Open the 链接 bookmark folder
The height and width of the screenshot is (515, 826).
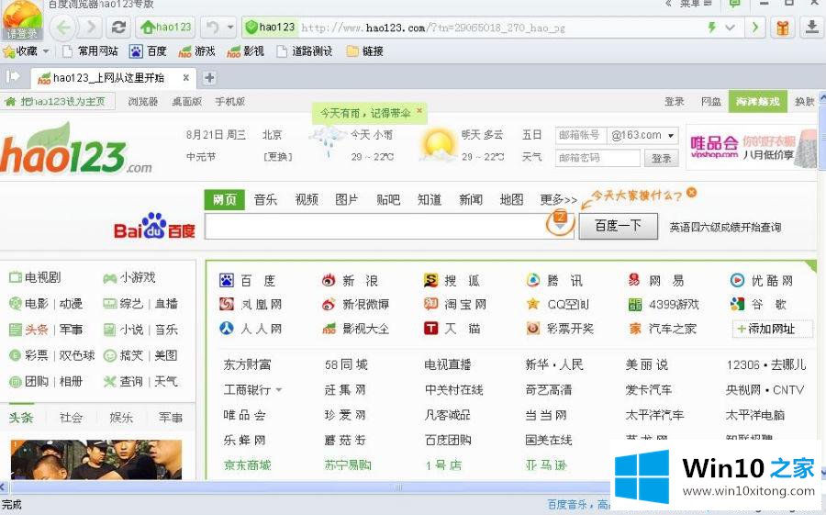365,51
